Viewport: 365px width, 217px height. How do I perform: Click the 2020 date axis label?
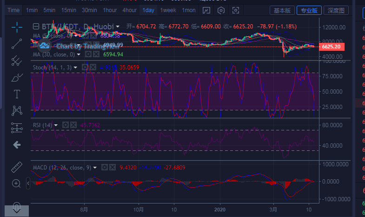click(x=220, y=210)
